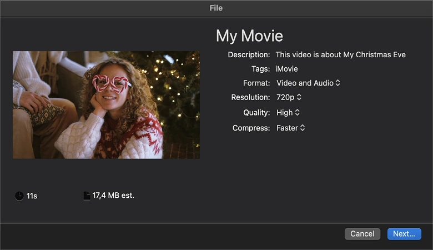433x250 pixels.
Task: Click the Tags: label
Action: click(260, 69)
